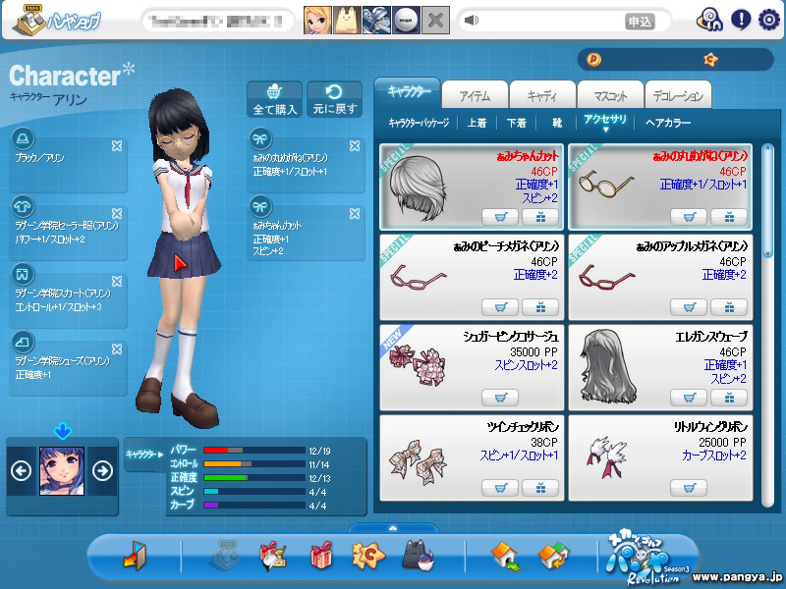Expand the bottom toolbar up arrow
Screen dimensions: 786x589
coord(393,528)
